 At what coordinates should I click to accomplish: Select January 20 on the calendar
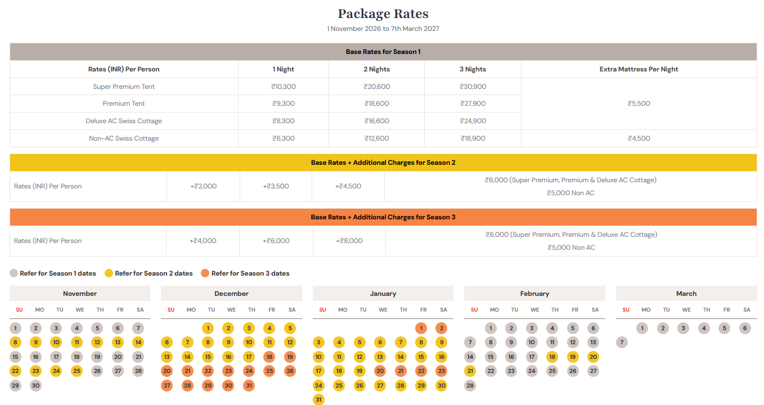tap(380, 371)
